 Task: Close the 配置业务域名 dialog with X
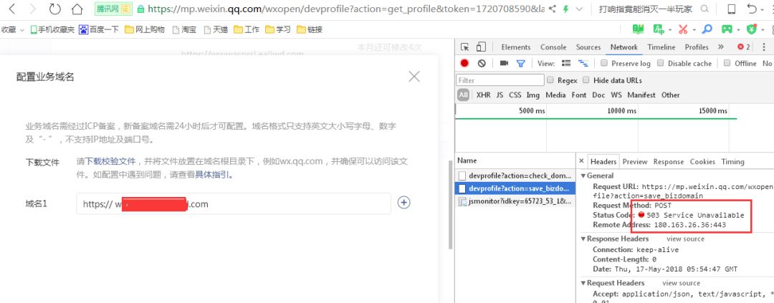tap(414, 77)
